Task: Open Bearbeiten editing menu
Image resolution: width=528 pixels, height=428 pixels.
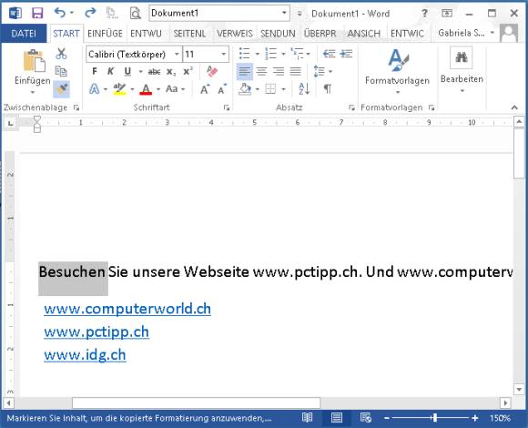Action: 462,70
